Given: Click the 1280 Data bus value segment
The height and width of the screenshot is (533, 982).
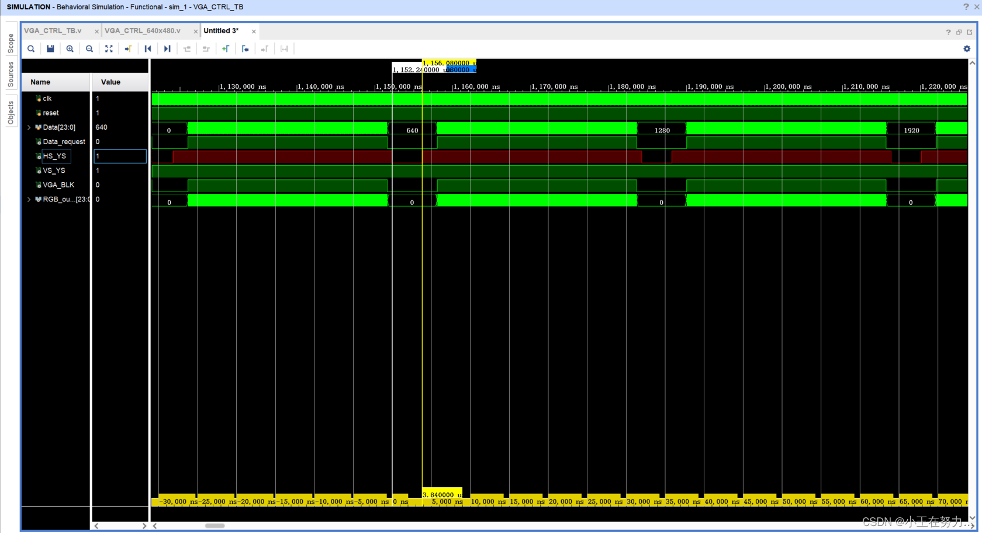Looking at the screenshot, I should pyautogui.click(x=662, y=130).
